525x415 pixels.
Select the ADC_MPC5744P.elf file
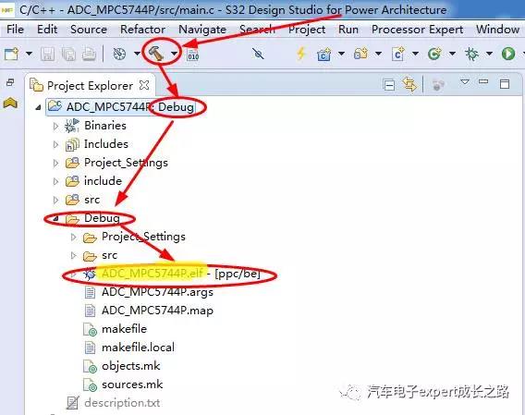153,274
